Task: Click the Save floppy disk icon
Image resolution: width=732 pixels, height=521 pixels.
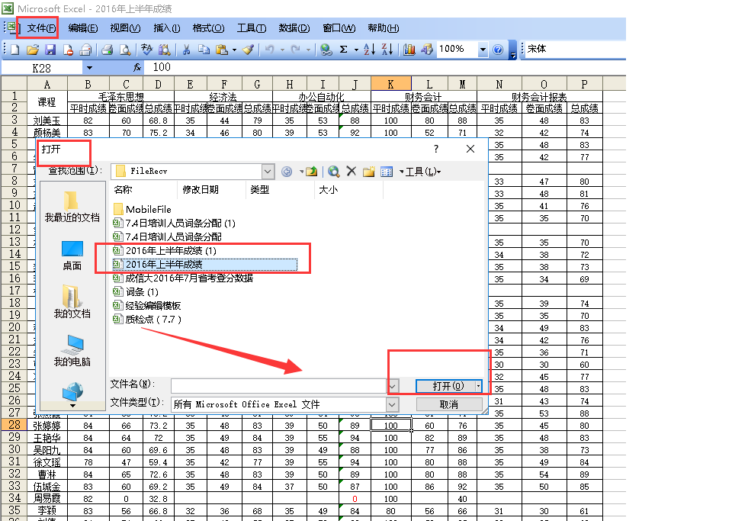Action: click(50, 50)
